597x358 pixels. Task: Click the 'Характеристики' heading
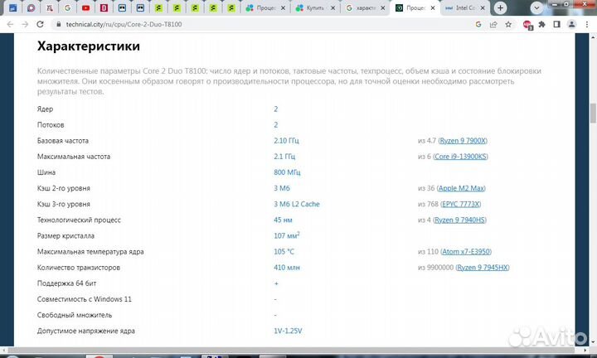[x=89, y=46]
